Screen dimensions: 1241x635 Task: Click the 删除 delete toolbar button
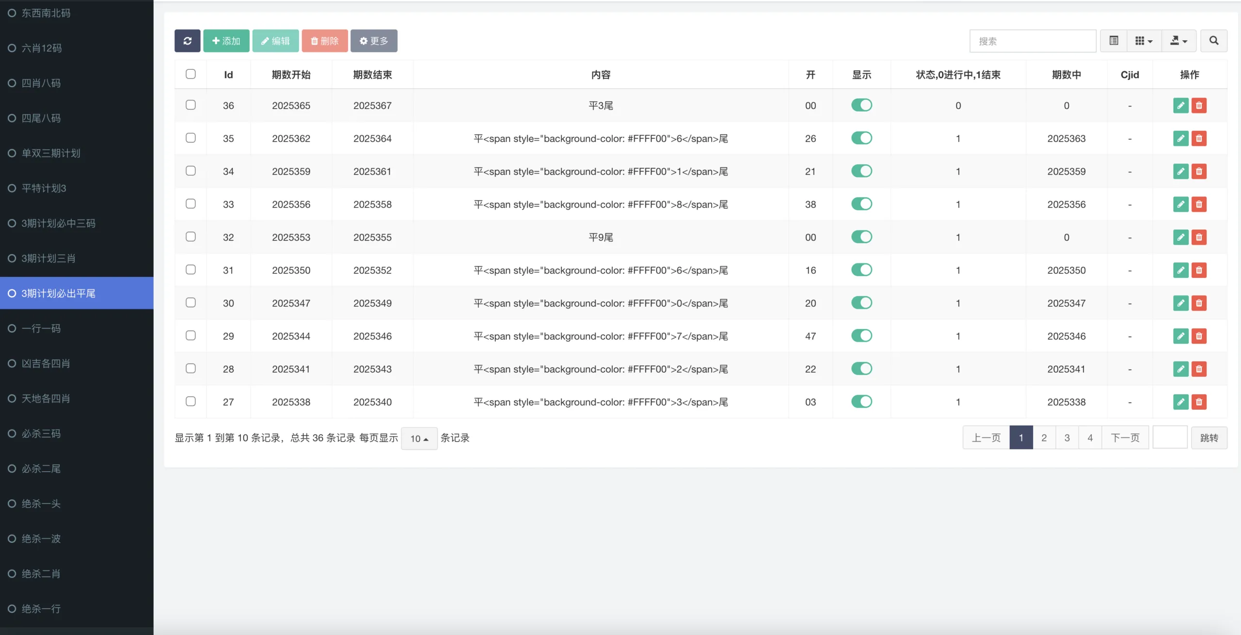pos(325,41)
